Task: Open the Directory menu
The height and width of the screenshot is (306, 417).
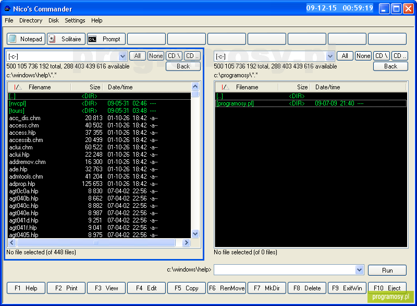Action: point(31,20)
